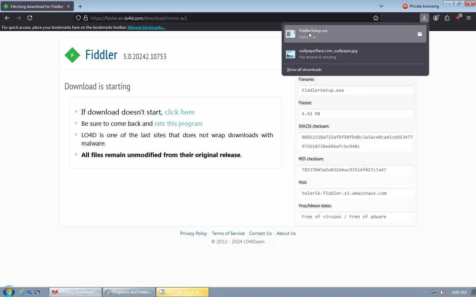This screenshot has width=476, height=297.
Task: Select wallpaperflare.com_wallpaper.jpg download entry
Action: pyautogui.click(x=355, y=54)
